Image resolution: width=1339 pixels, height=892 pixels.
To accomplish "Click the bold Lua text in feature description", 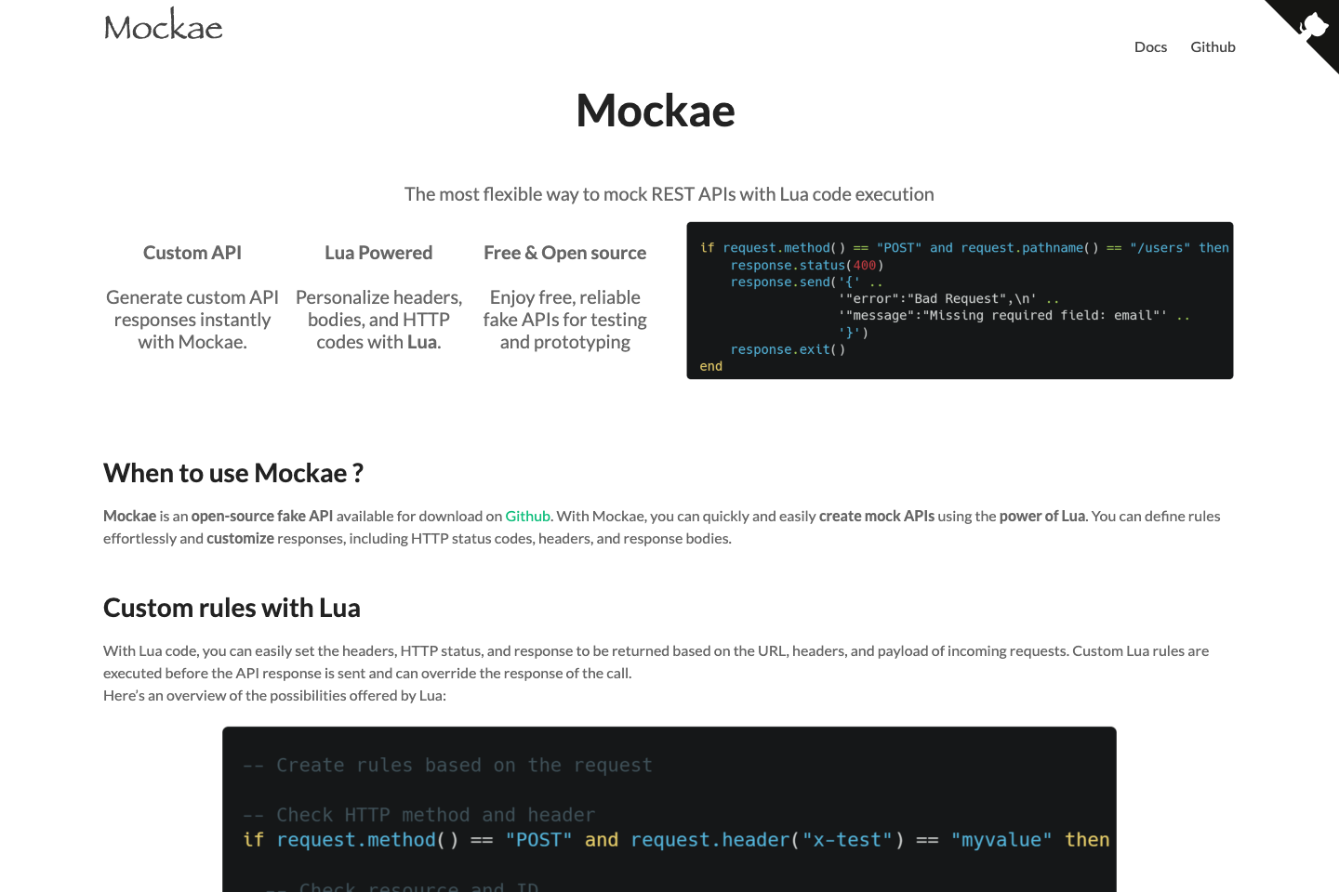I will 424,341.
